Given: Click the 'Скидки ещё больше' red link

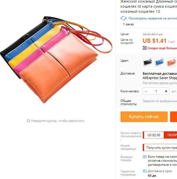Looking at the screenshot, I should coord(162,48).
